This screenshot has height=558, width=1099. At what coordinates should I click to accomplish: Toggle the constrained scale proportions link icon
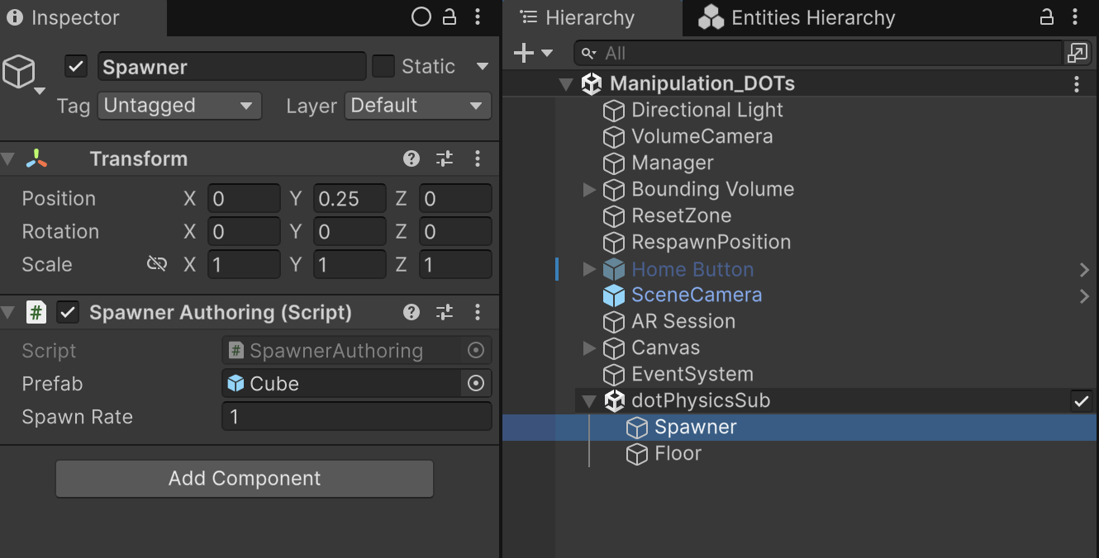[x=156, y=264]
